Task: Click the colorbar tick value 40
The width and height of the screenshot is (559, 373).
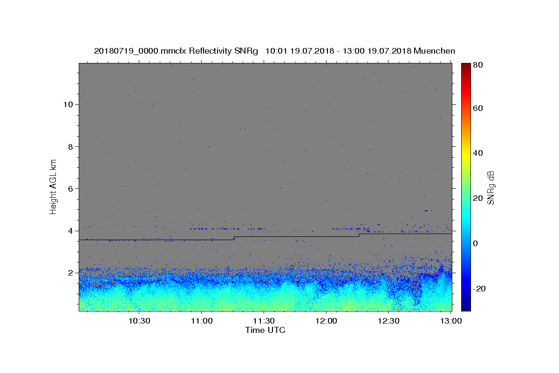Action: 478,153
